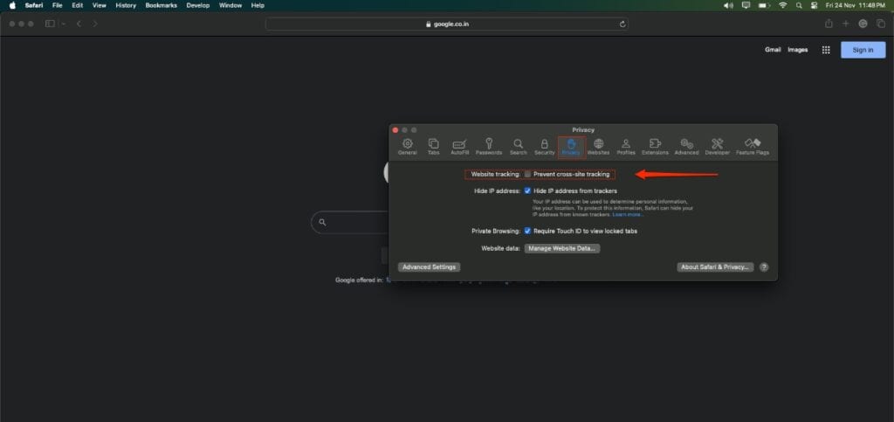894x422 pixels.
Task: Open the volume menu bar icon
Action: (728, 5)
